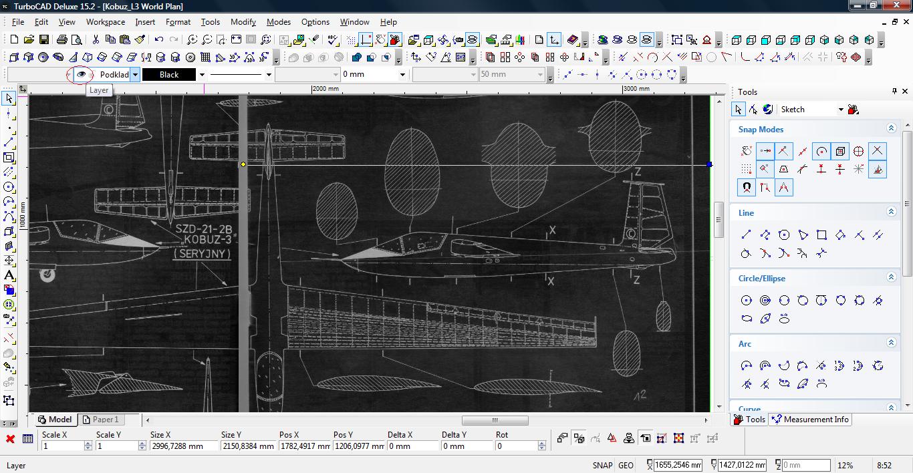The height and width of the screenshot is (473, 913).
Task: Open the Options menu
Action: (x=315, y=22)
